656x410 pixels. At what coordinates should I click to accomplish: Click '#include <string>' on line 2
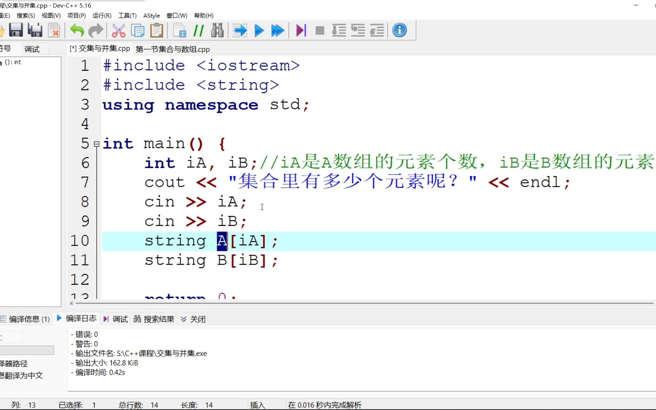pyautogui.click(x=191, y=85)
